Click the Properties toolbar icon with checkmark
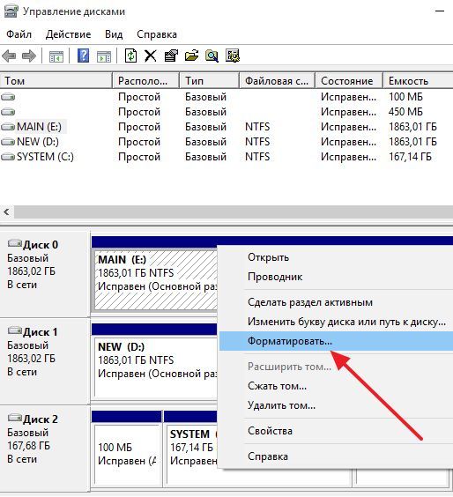 point(171,56)
